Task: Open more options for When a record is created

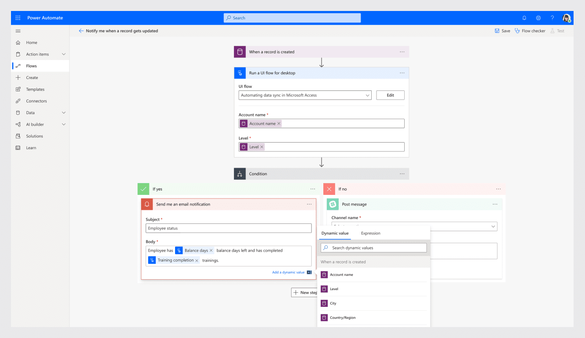Action: [402, 52]
